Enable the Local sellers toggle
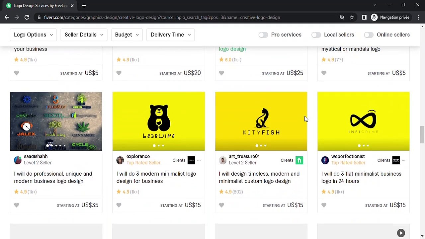425x239 pixels. click(x=316, y=35)
